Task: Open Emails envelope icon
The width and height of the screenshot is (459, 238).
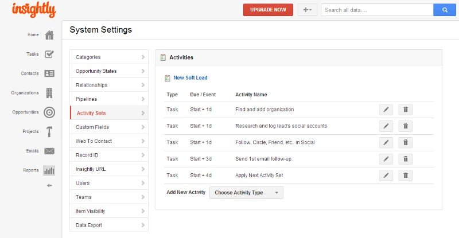Action: coord(49,151)
